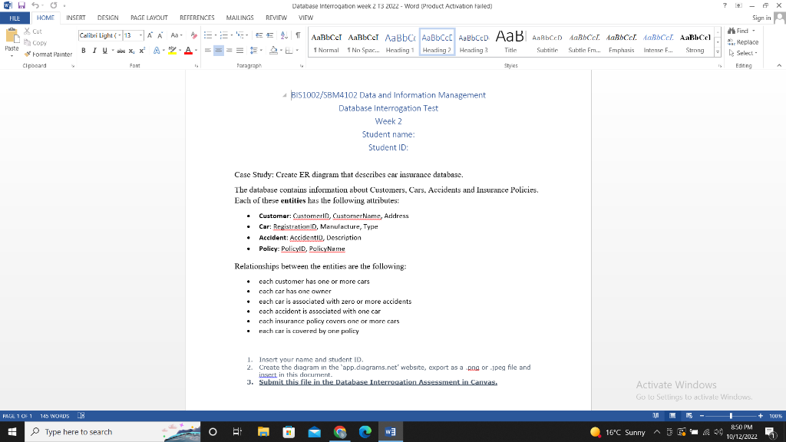This screenshot has height=442, width=786.
Task: Decrease paragraph indent
Action: tap(259, 35)
